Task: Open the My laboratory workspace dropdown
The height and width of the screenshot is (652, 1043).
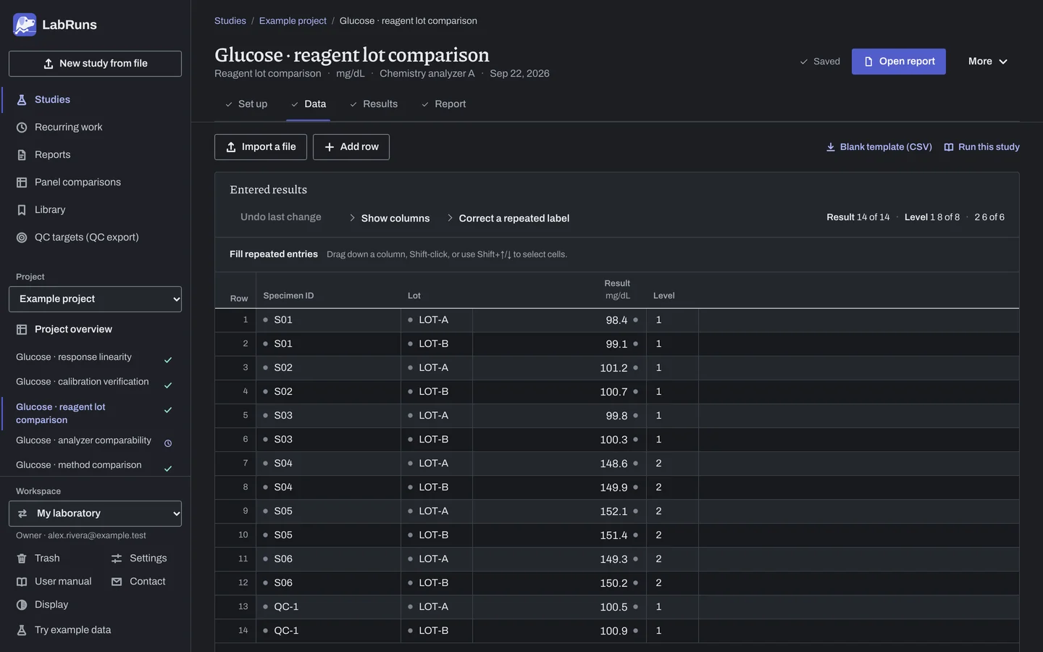Action: coord(95,514)
